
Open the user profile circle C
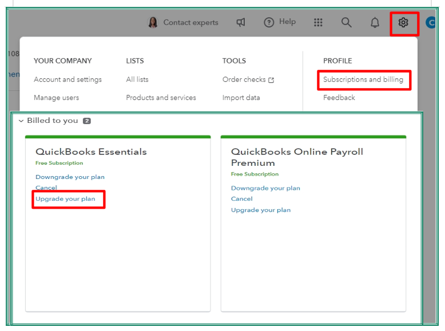tap(431, 22)
